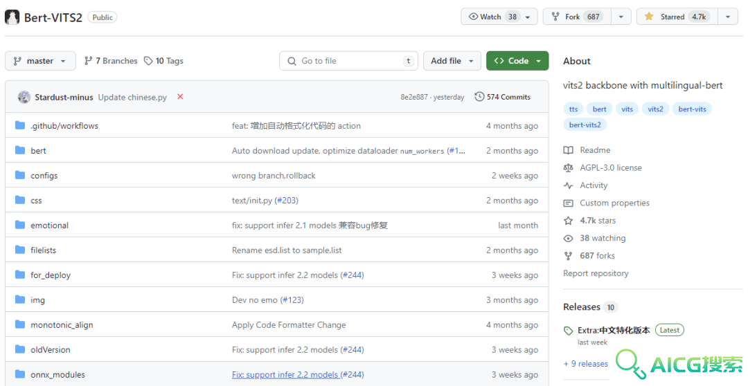Click the Custom properties icon
This screenshot has height=386, width=748.
[x=568, y=203]
